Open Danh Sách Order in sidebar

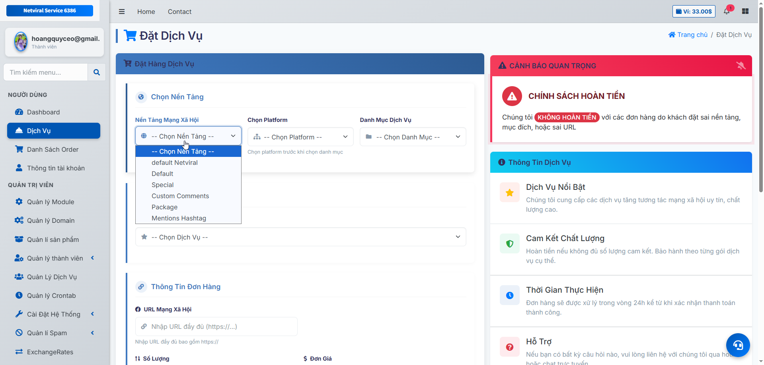click(53, 149)
